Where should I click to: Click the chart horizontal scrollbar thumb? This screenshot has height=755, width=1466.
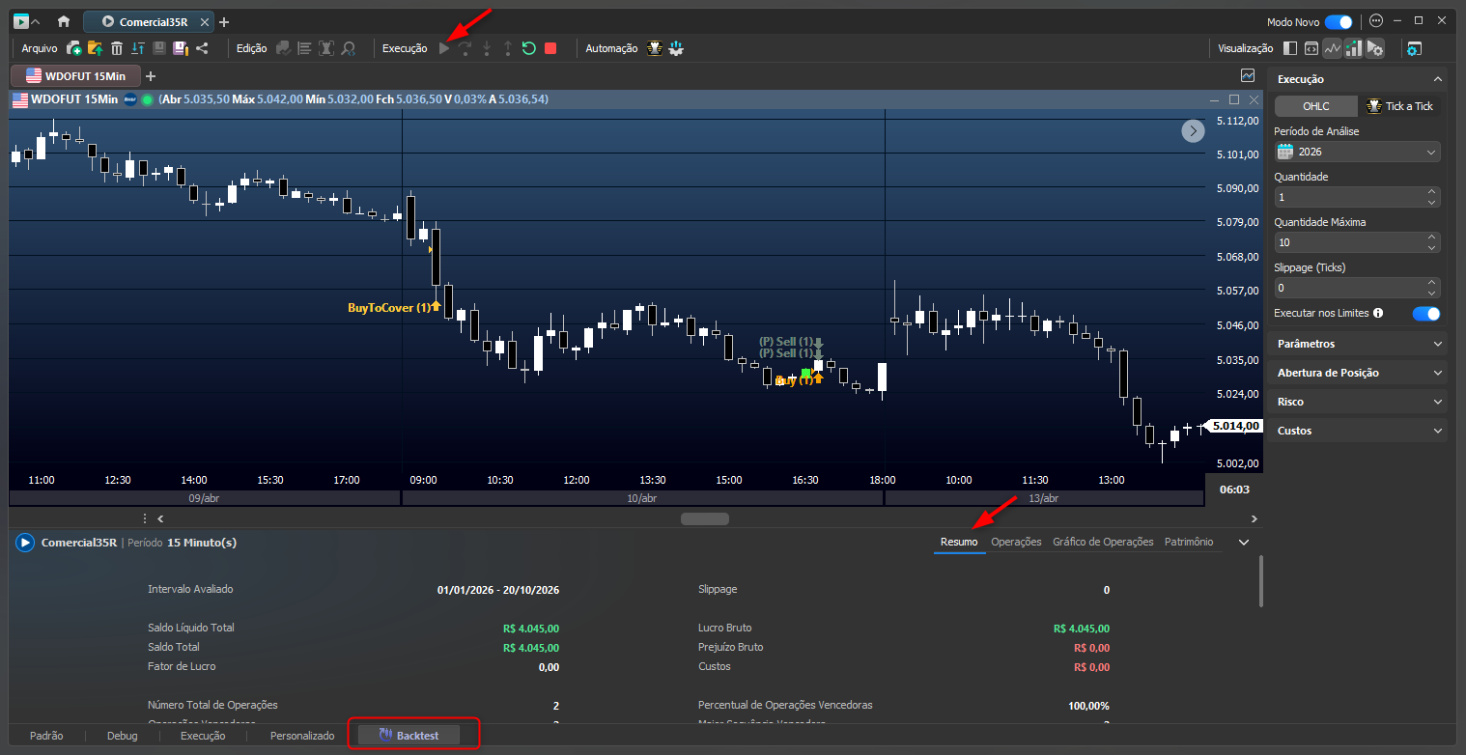pyautogui.click(x=705, y=518)
